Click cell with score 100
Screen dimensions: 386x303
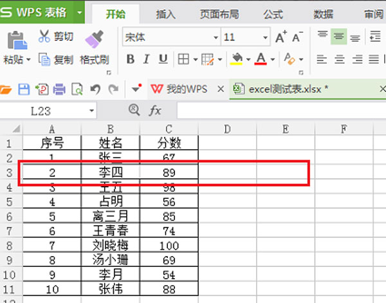pyautogui.click(x=169, y=245)
